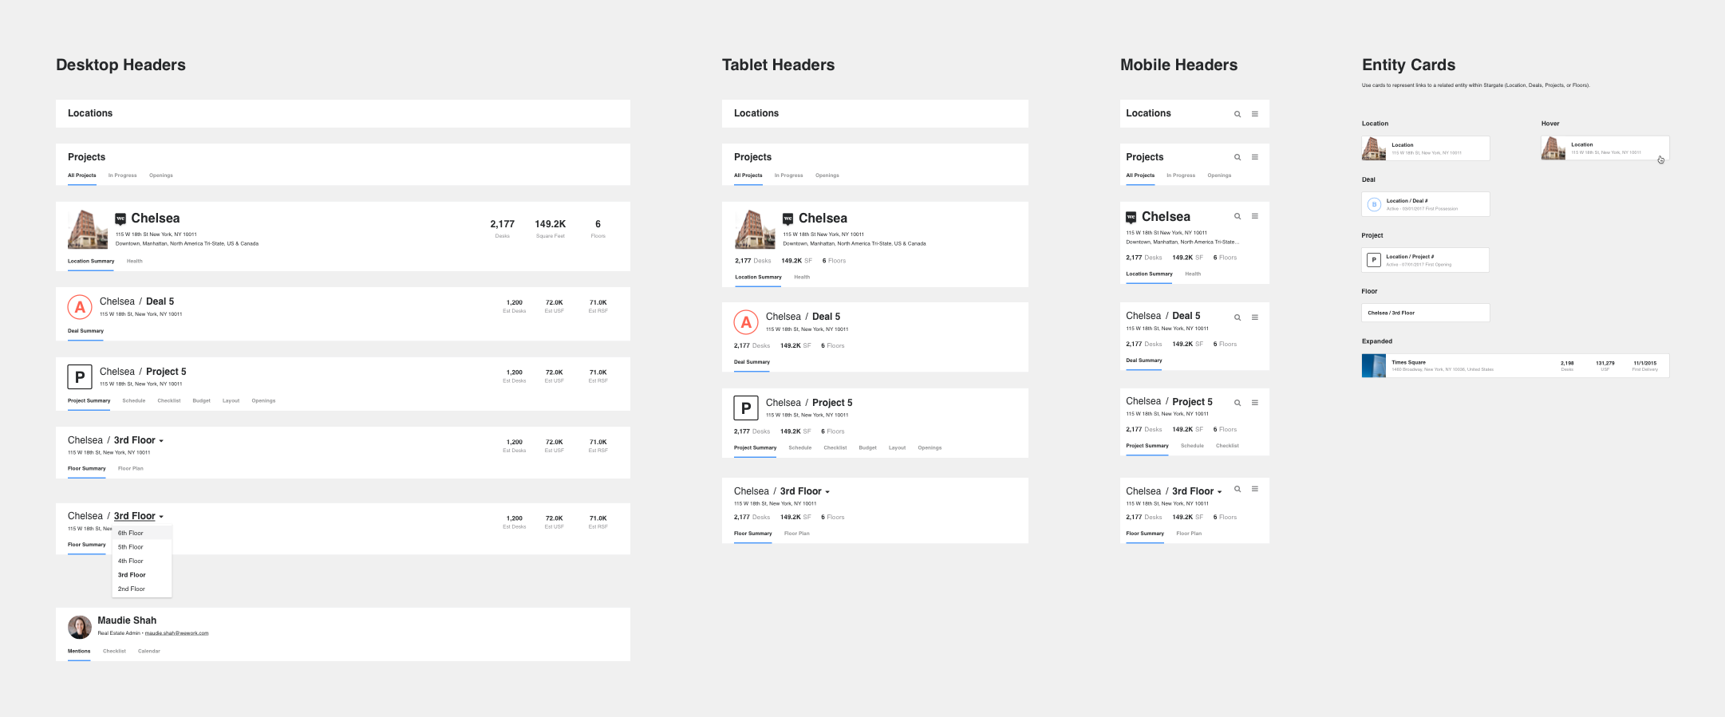Click the WeWork logo in desktop Chelsea header
1725x717 pixels.
[x=120, y=219]
